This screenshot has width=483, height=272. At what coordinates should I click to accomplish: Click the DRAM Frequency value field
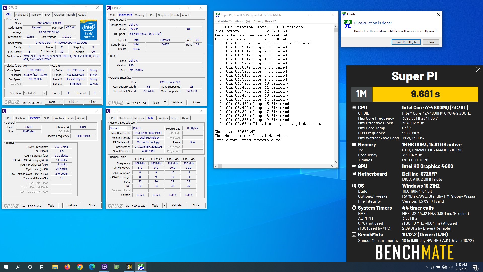[61, 147]
